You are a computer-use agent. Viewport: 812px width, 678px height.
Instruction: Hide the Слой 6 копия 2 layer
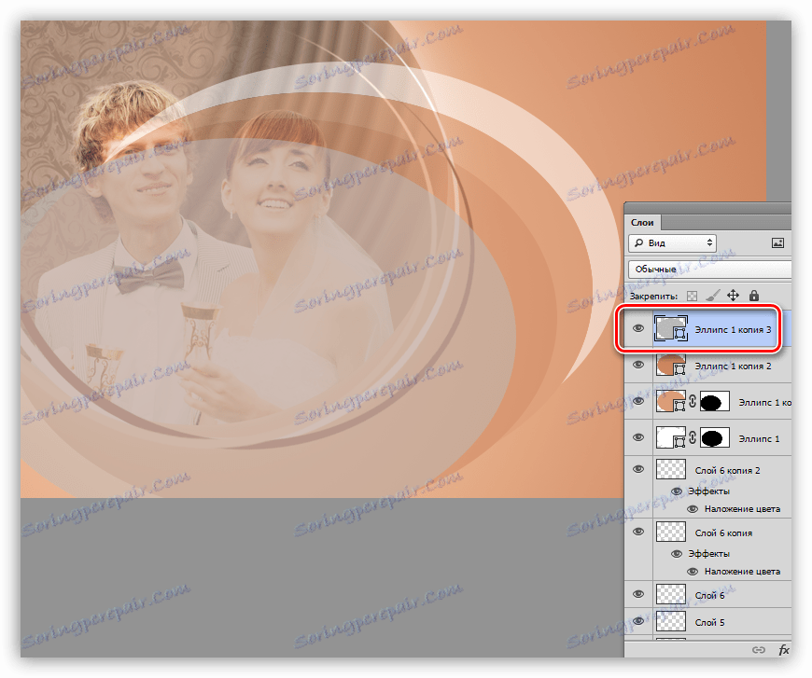pos(638,469)
